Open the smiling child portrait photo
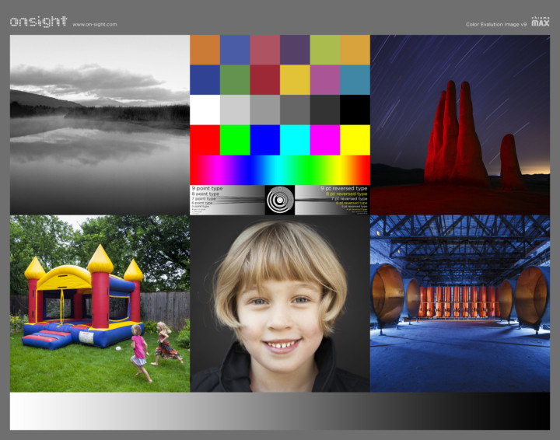Screen dimensions: 560x440 point(280,304)
